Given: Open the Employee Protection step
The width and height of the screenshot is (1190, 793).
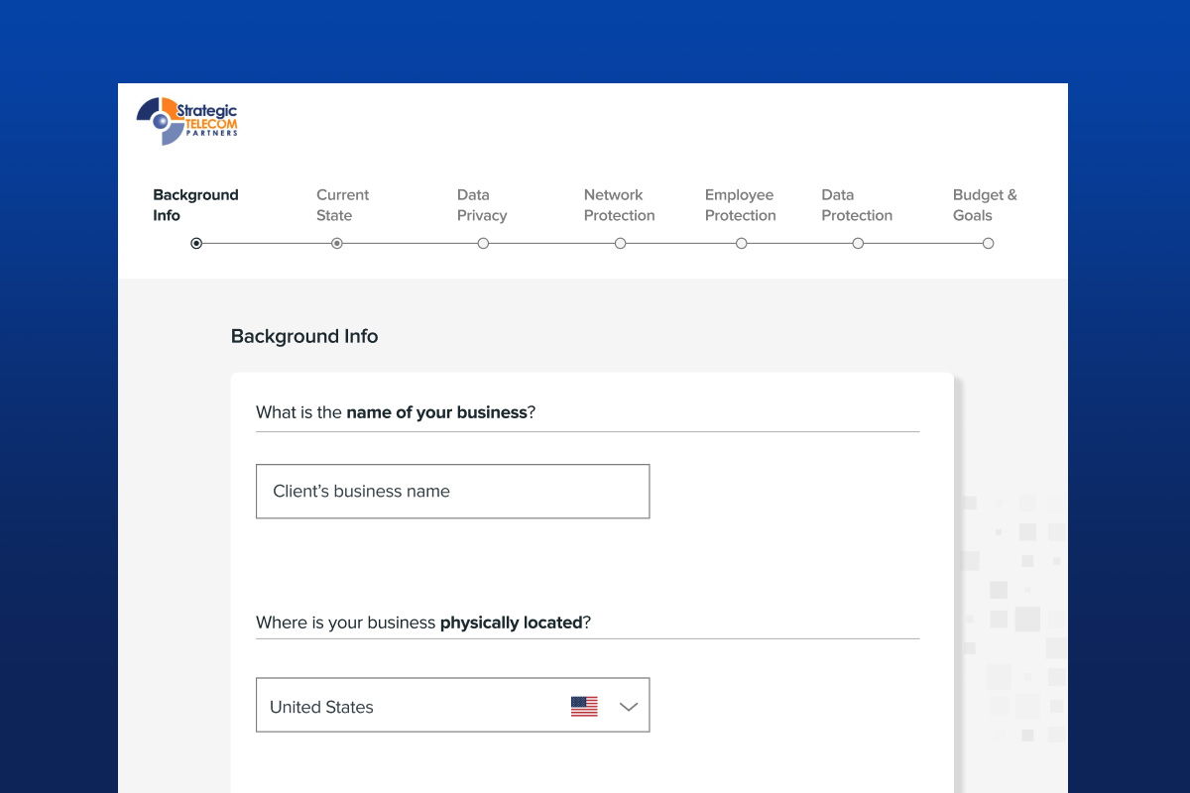Looking at the screenshot, I should point(740,205).
